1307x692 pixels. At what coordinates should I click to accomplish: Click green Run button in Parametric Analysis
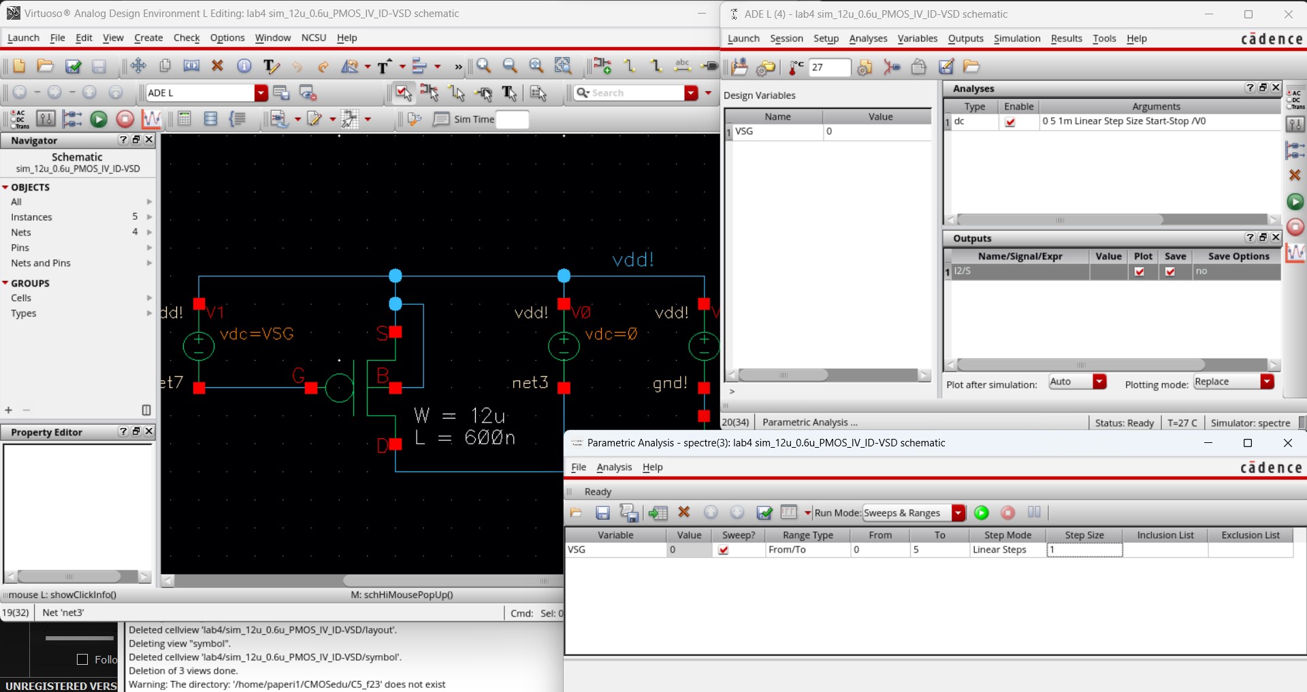pos(982,513)
